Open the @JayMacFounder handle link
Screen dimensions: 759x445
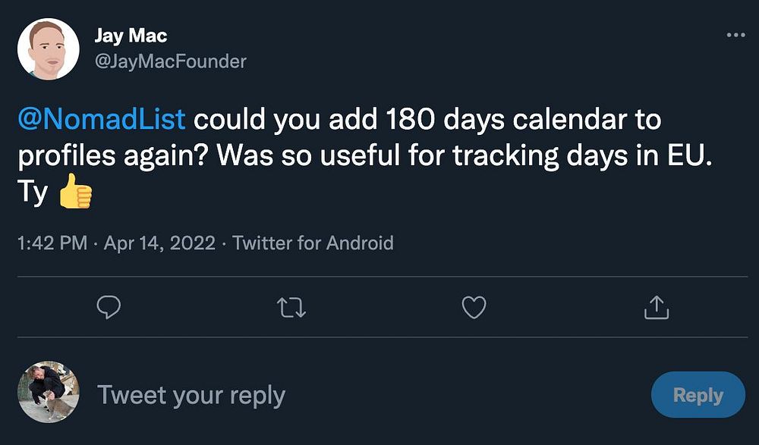coord(170,61)
